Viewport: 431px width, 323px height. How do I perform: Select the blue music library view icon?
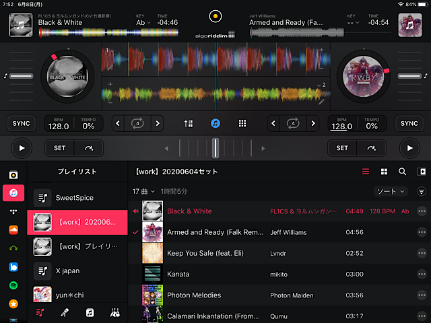click(215, 123)
